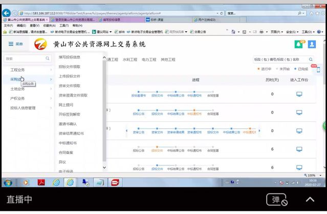The image size is (327, 214).
Task: Click the submenu scrollbar down arrow
Action: click(x=104, y=167)
